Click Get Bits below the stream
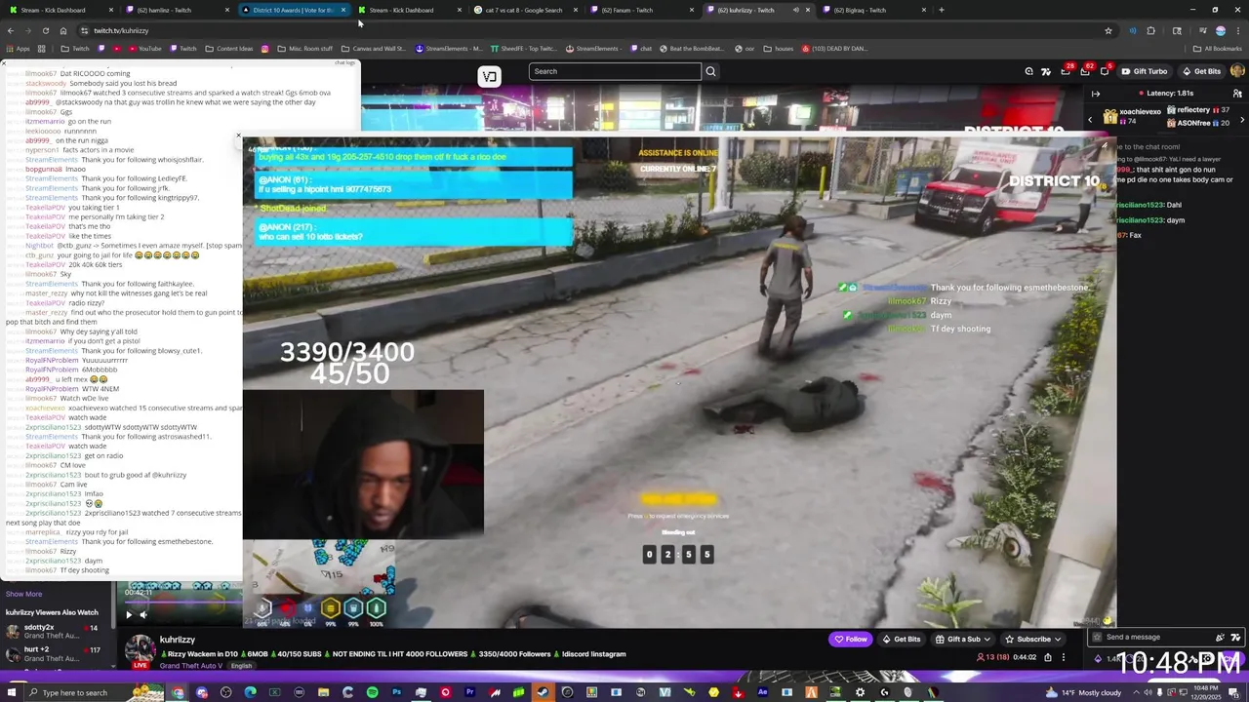 tap(901, 640)
